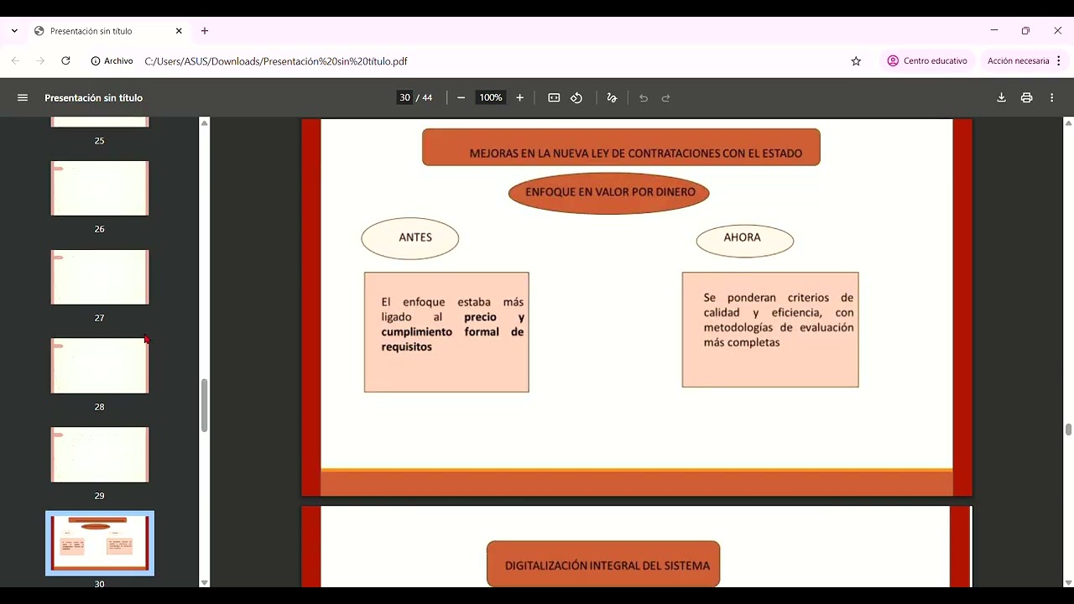This screenshot has width=1074, height=604.
Task: Click document scrollbar up arrow
Action: [x=1068, y=123]
